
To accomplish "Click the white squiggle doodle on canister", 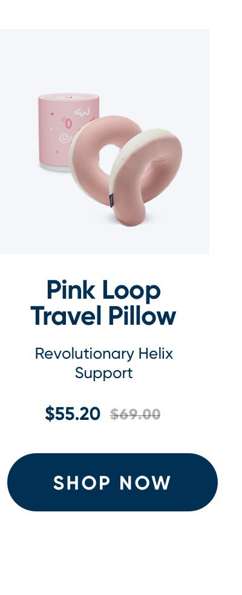I will (x=82, y=111).
